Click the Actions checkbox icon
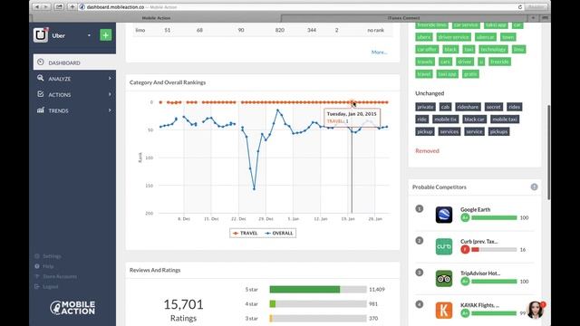This screenshot has height=326, width=580. point(40,94)
